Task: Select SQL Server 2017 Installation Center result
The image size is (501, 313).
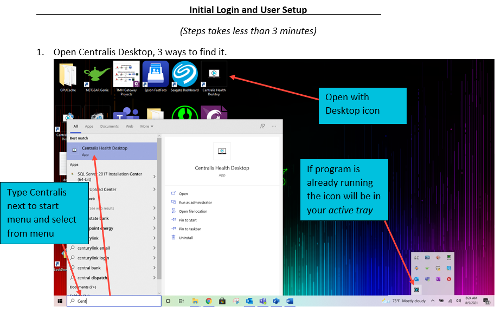Action: [x=112, y=177]
